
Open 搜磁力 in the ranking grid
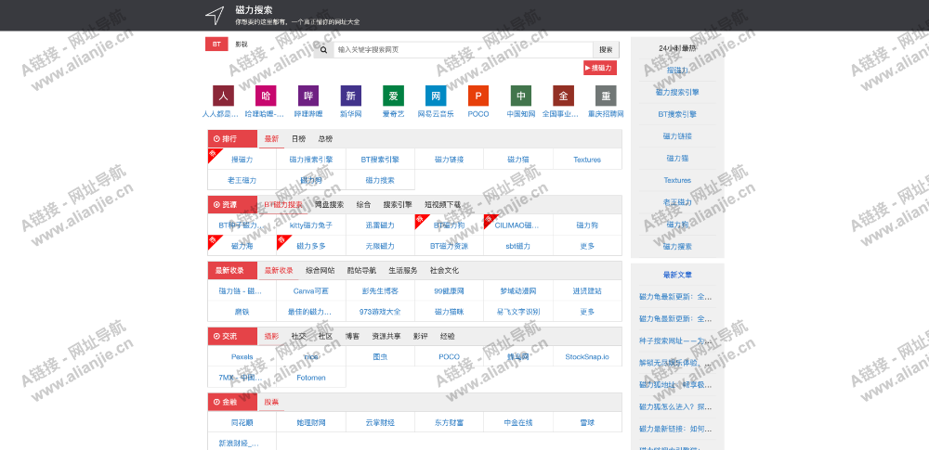click(x=242, y=160)
